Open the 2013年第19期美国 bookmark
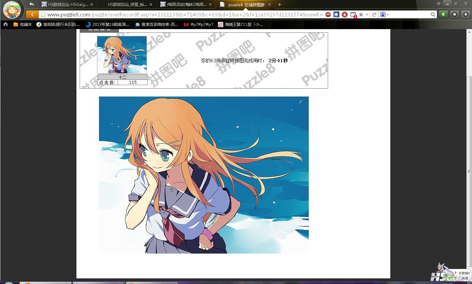Viewport: 472px width, 284px height. (107, 24)
